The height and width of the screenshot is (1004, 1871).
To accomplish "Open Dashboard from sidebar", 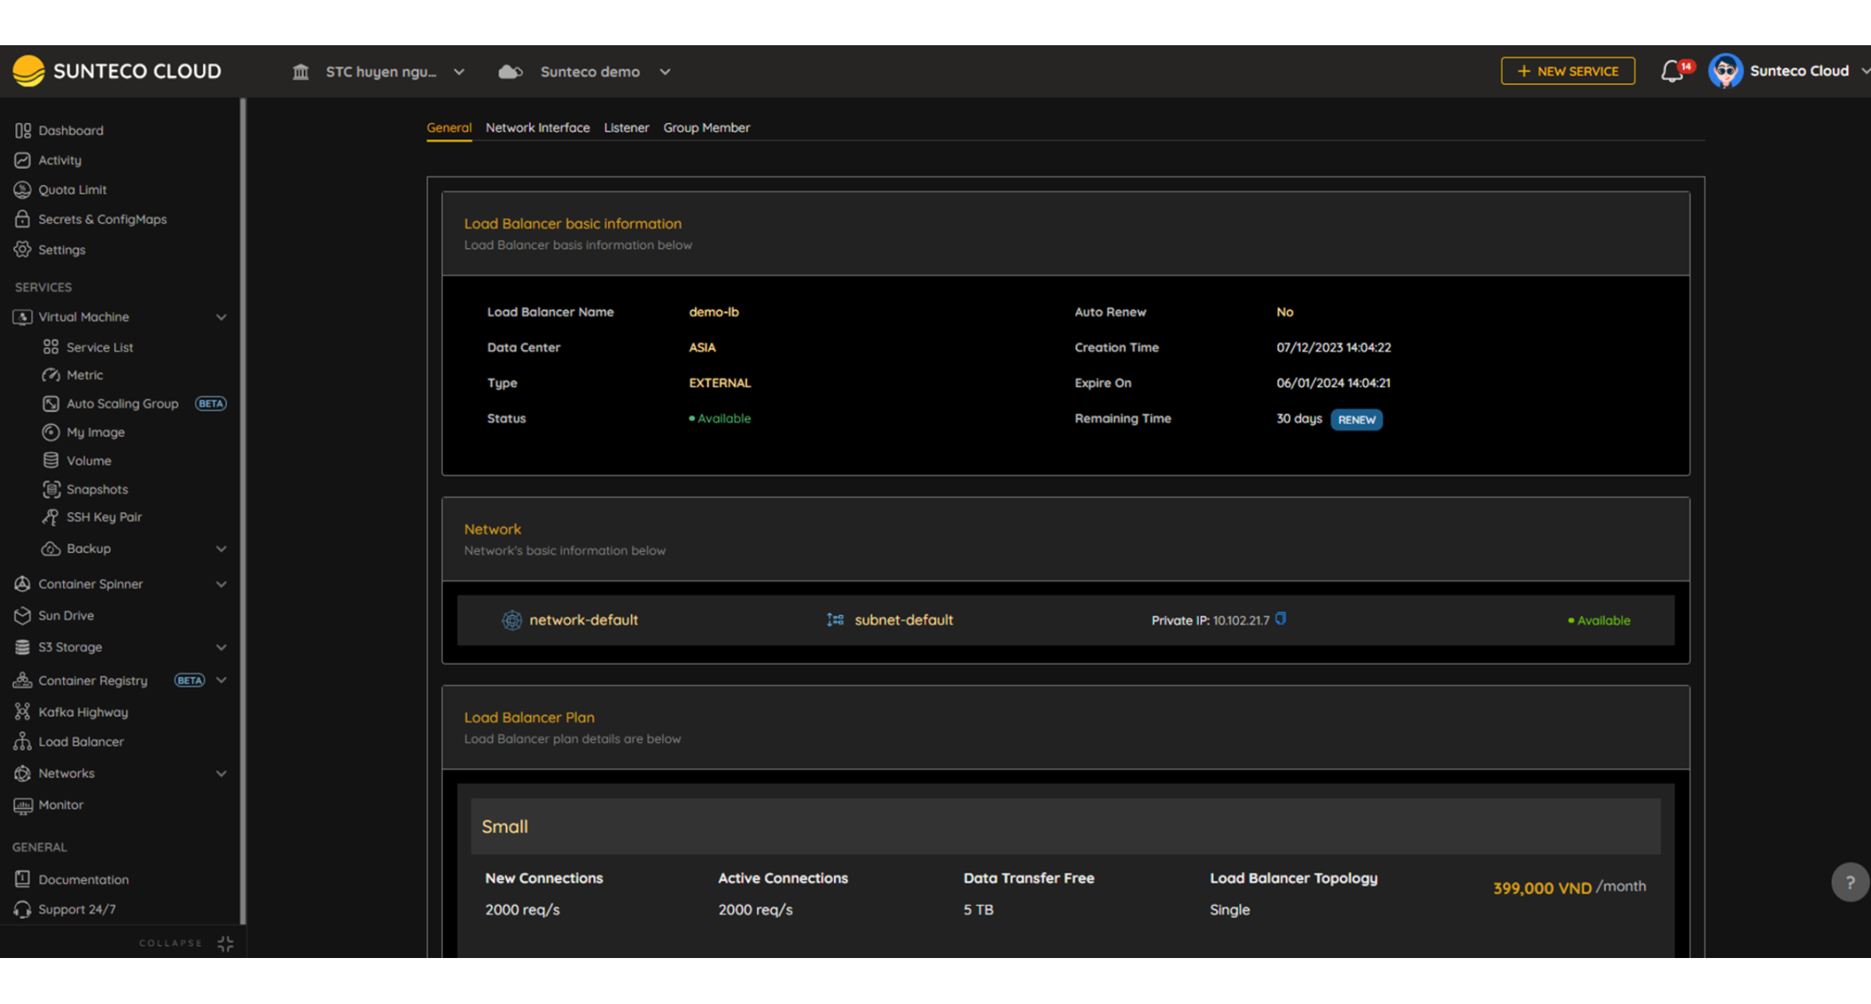I will pyautogui.click(x=70, y=130).
